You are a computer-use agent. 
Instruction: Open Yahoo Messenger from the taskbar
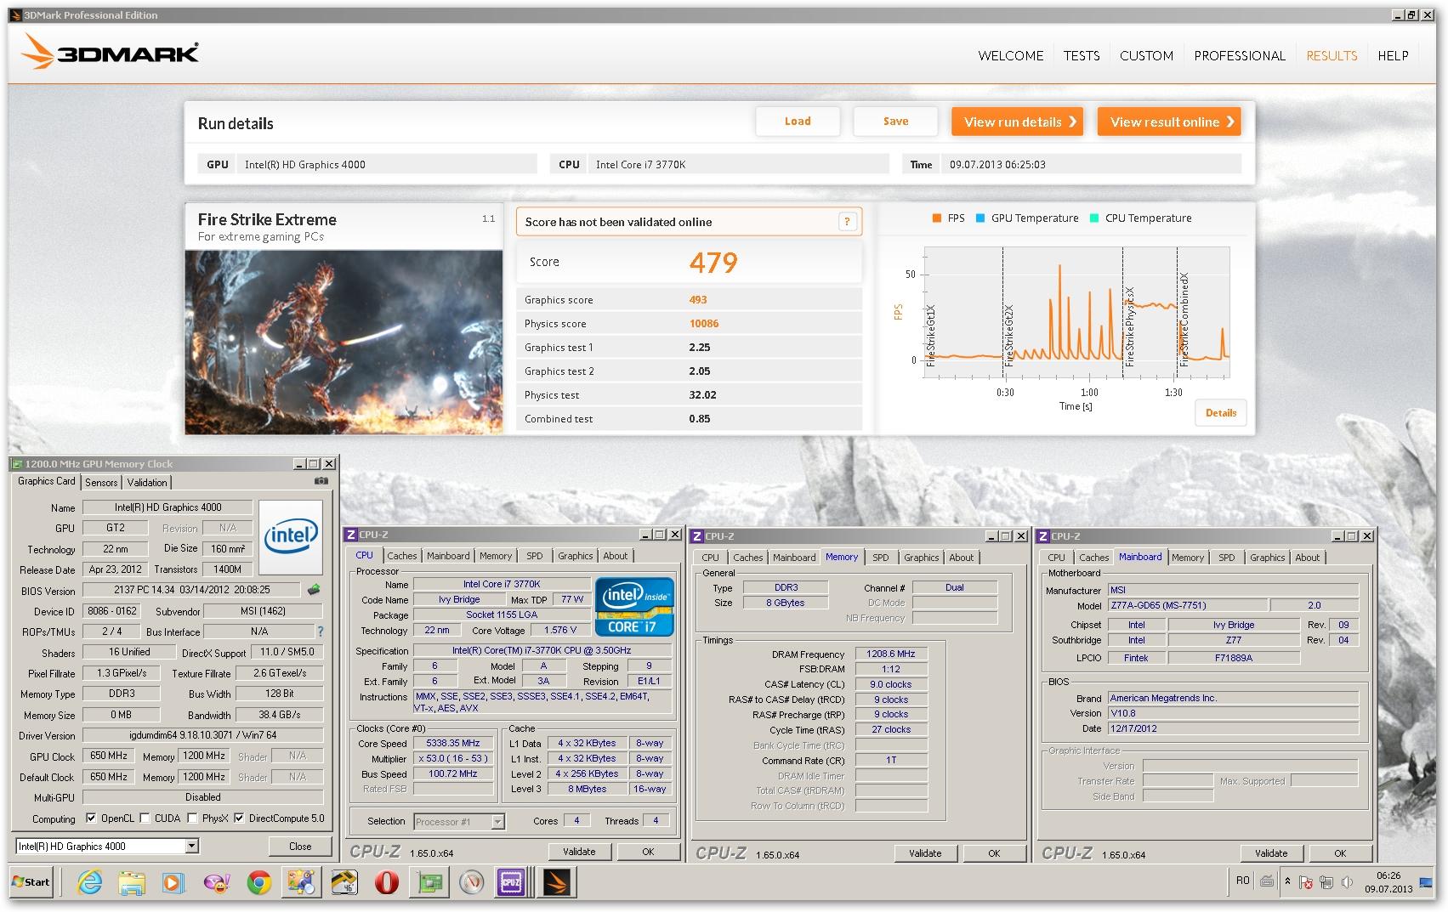click(216, 882)
